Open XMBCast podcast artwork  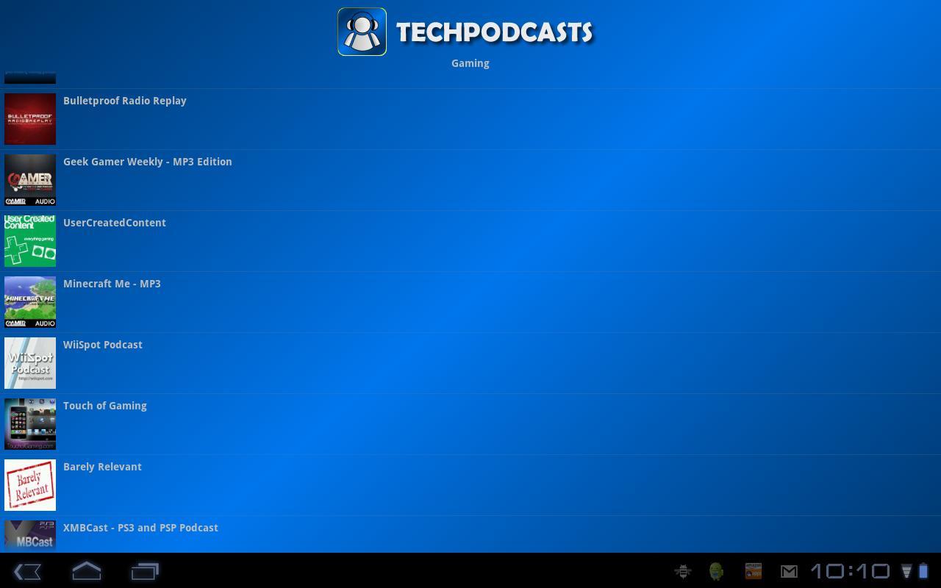pos(30,536)
